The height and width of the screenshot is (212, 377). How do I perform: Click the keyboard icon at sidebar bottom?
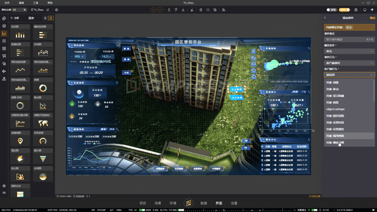[x=4, y=192]
